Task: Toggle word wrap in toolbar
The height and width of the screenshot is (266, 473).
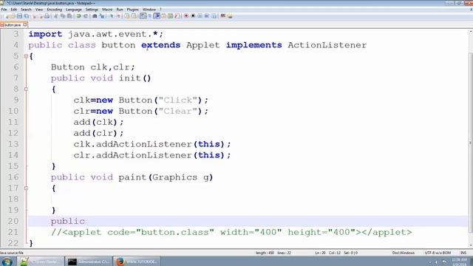Action: tap(143, 16)
